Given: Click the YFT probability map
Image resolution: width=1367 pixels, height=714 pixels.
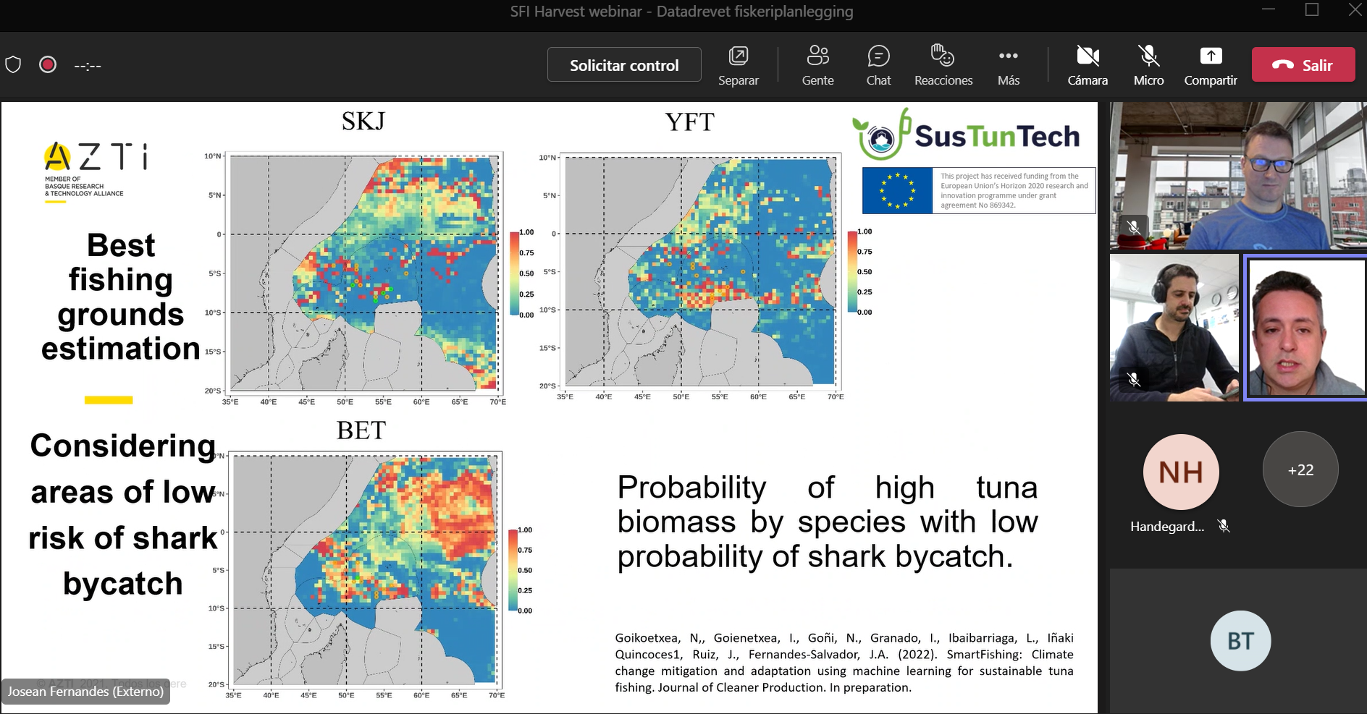Looking at the screenshot, I should tap(701, 270).
